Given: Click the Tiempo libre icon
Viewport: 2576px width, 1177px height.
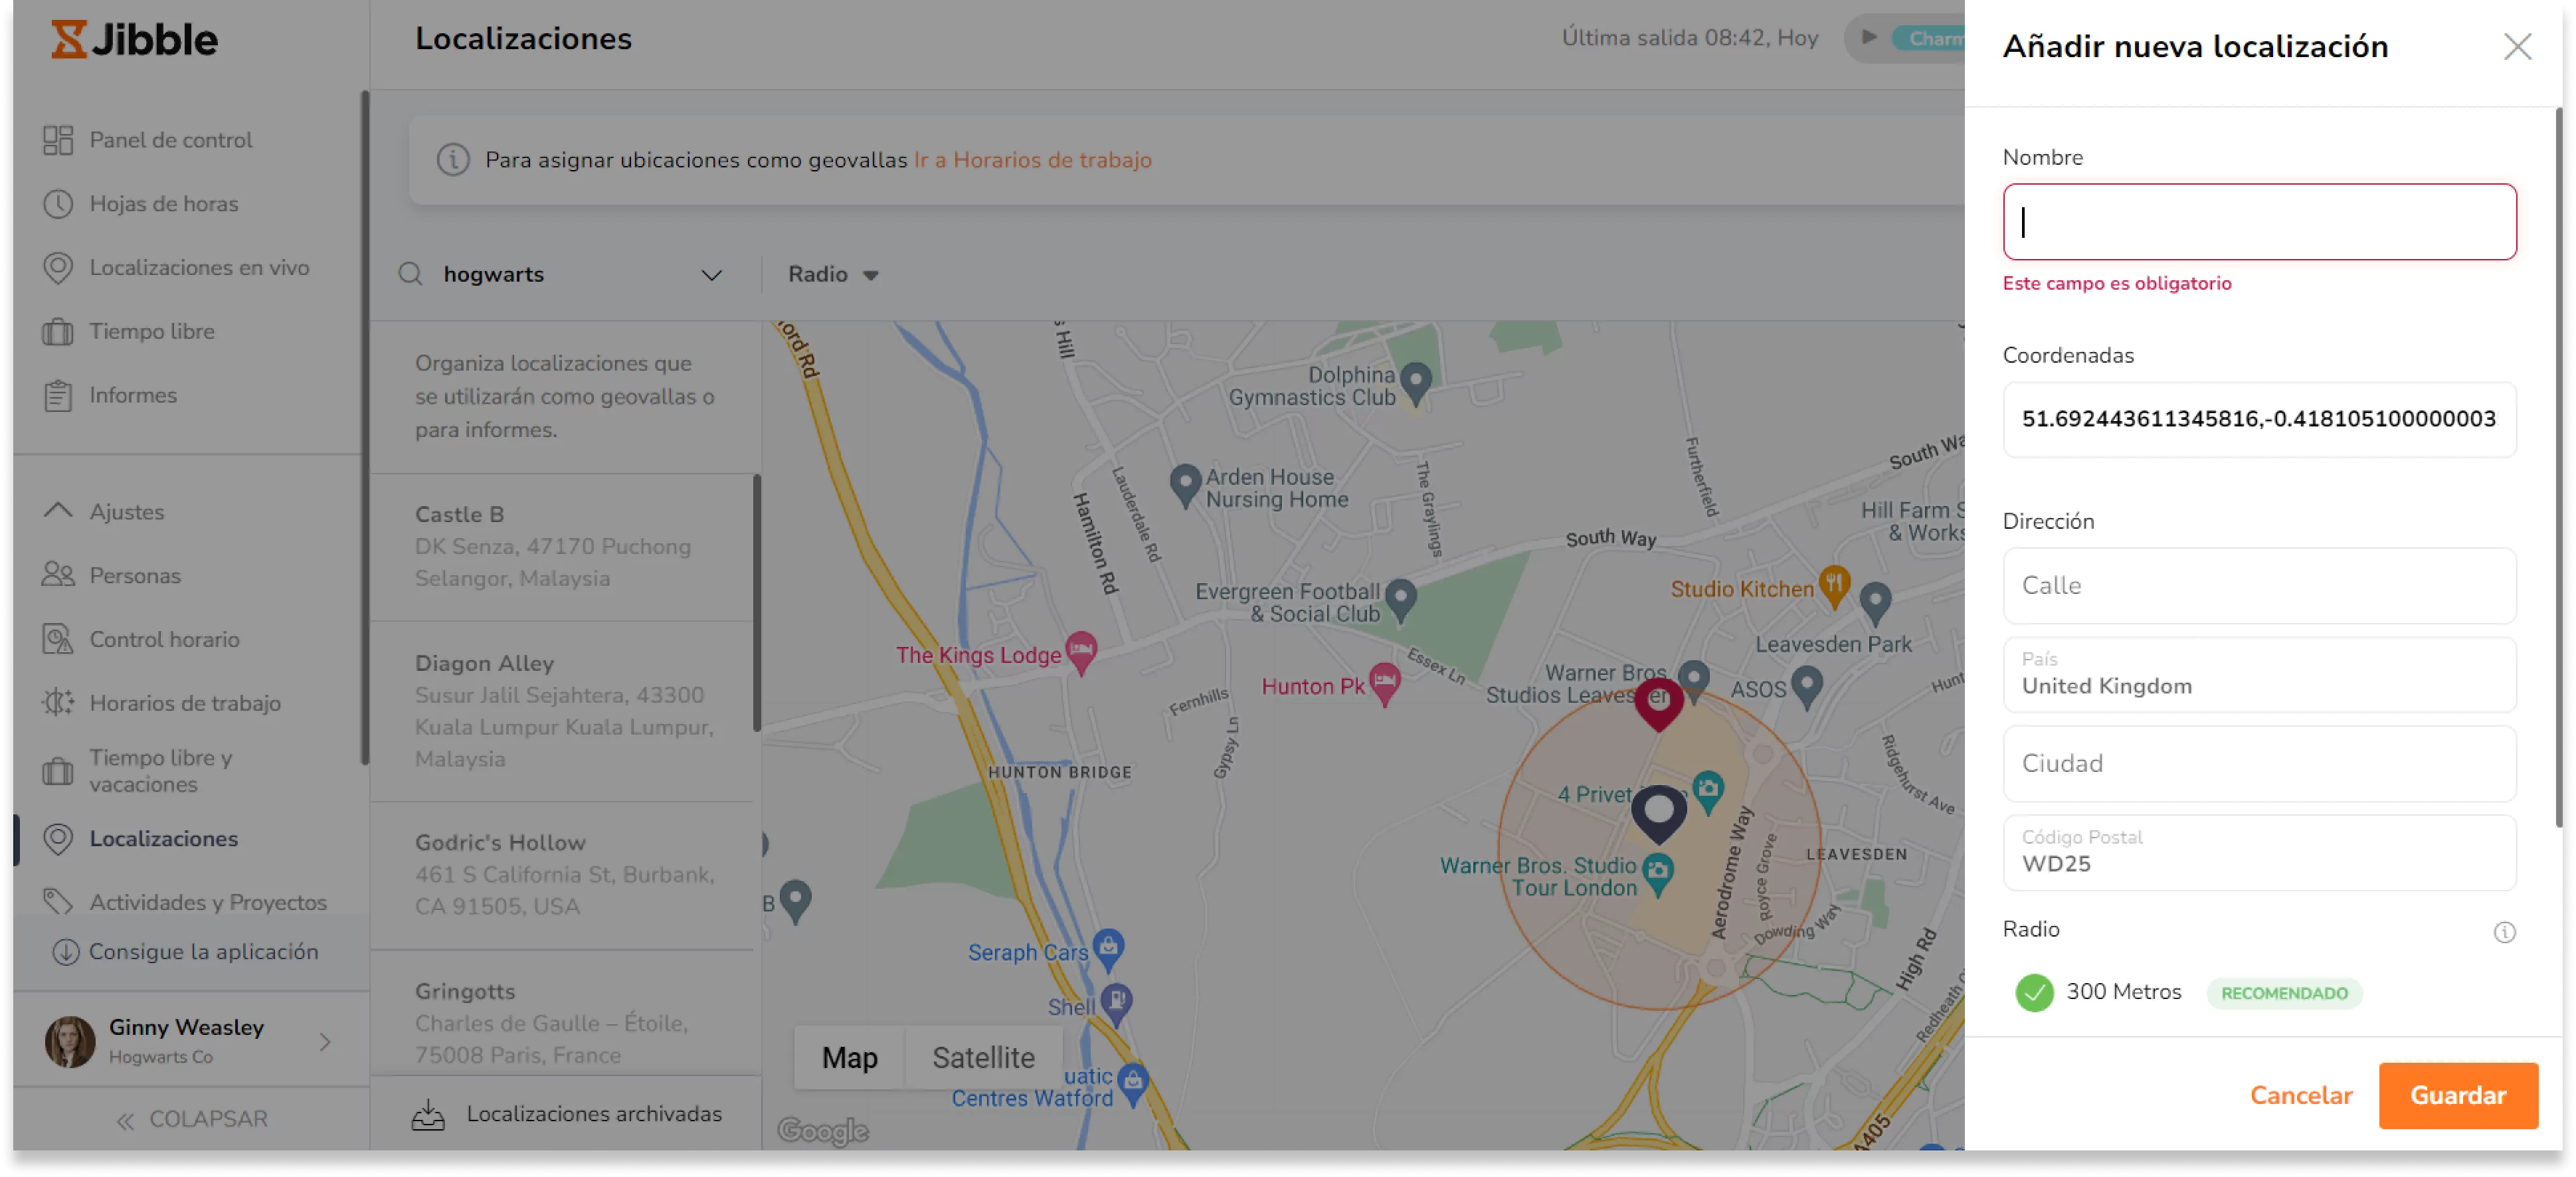Looking at the screenshot, I should 58,329.
